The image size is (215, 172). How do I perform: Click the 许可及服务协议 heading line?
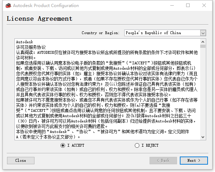tap(31, 47)
